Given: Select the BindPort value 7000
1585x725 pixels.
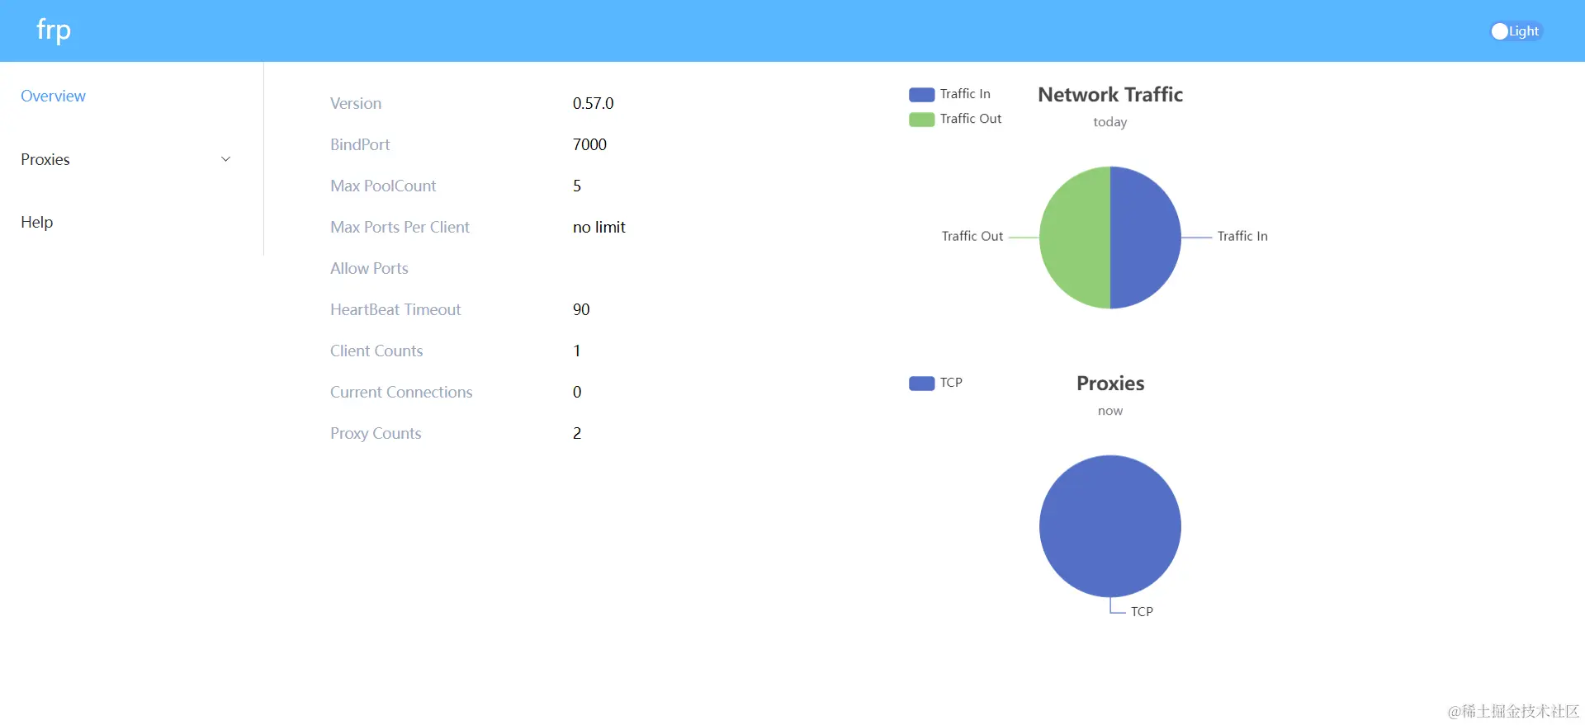Looking at the screenshot, I should 589,144.
